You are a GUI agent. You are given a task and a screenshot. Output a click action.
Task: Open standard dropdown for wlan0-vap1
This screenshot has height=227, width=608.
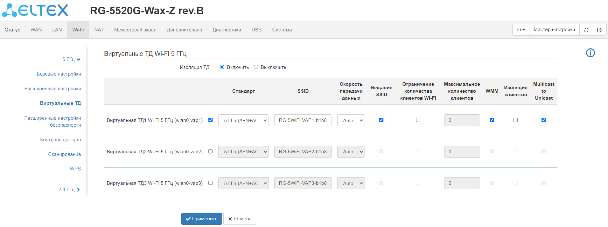[243, 120]
